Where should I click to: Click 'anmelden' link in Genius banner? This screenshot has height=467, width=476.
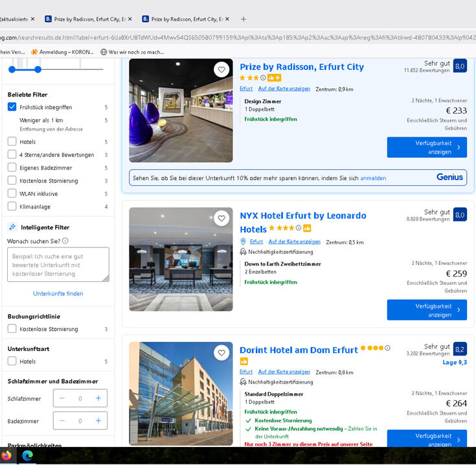coord(373,178)
